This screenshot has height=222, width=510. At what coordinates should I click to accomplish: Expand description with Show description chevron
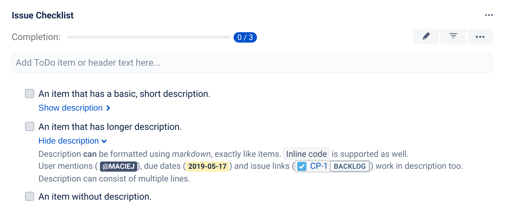(108, 108)
